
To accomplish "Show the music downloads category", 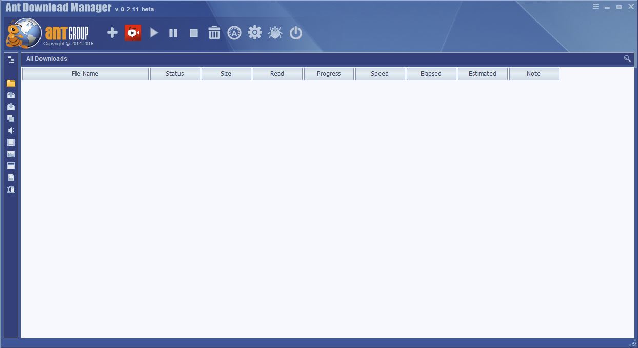I will click(10, 130).
